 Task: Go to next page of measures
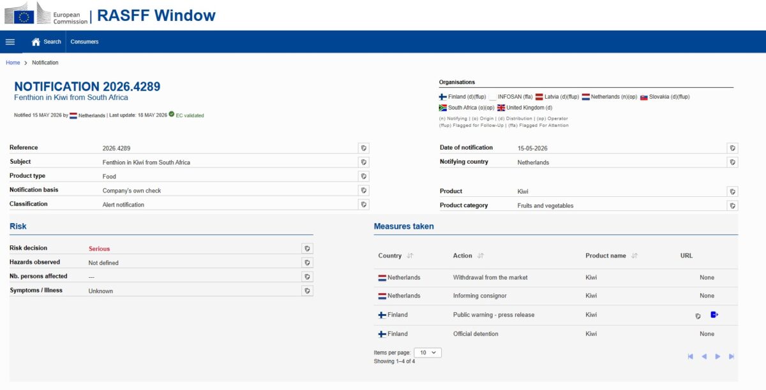[718, 356]
